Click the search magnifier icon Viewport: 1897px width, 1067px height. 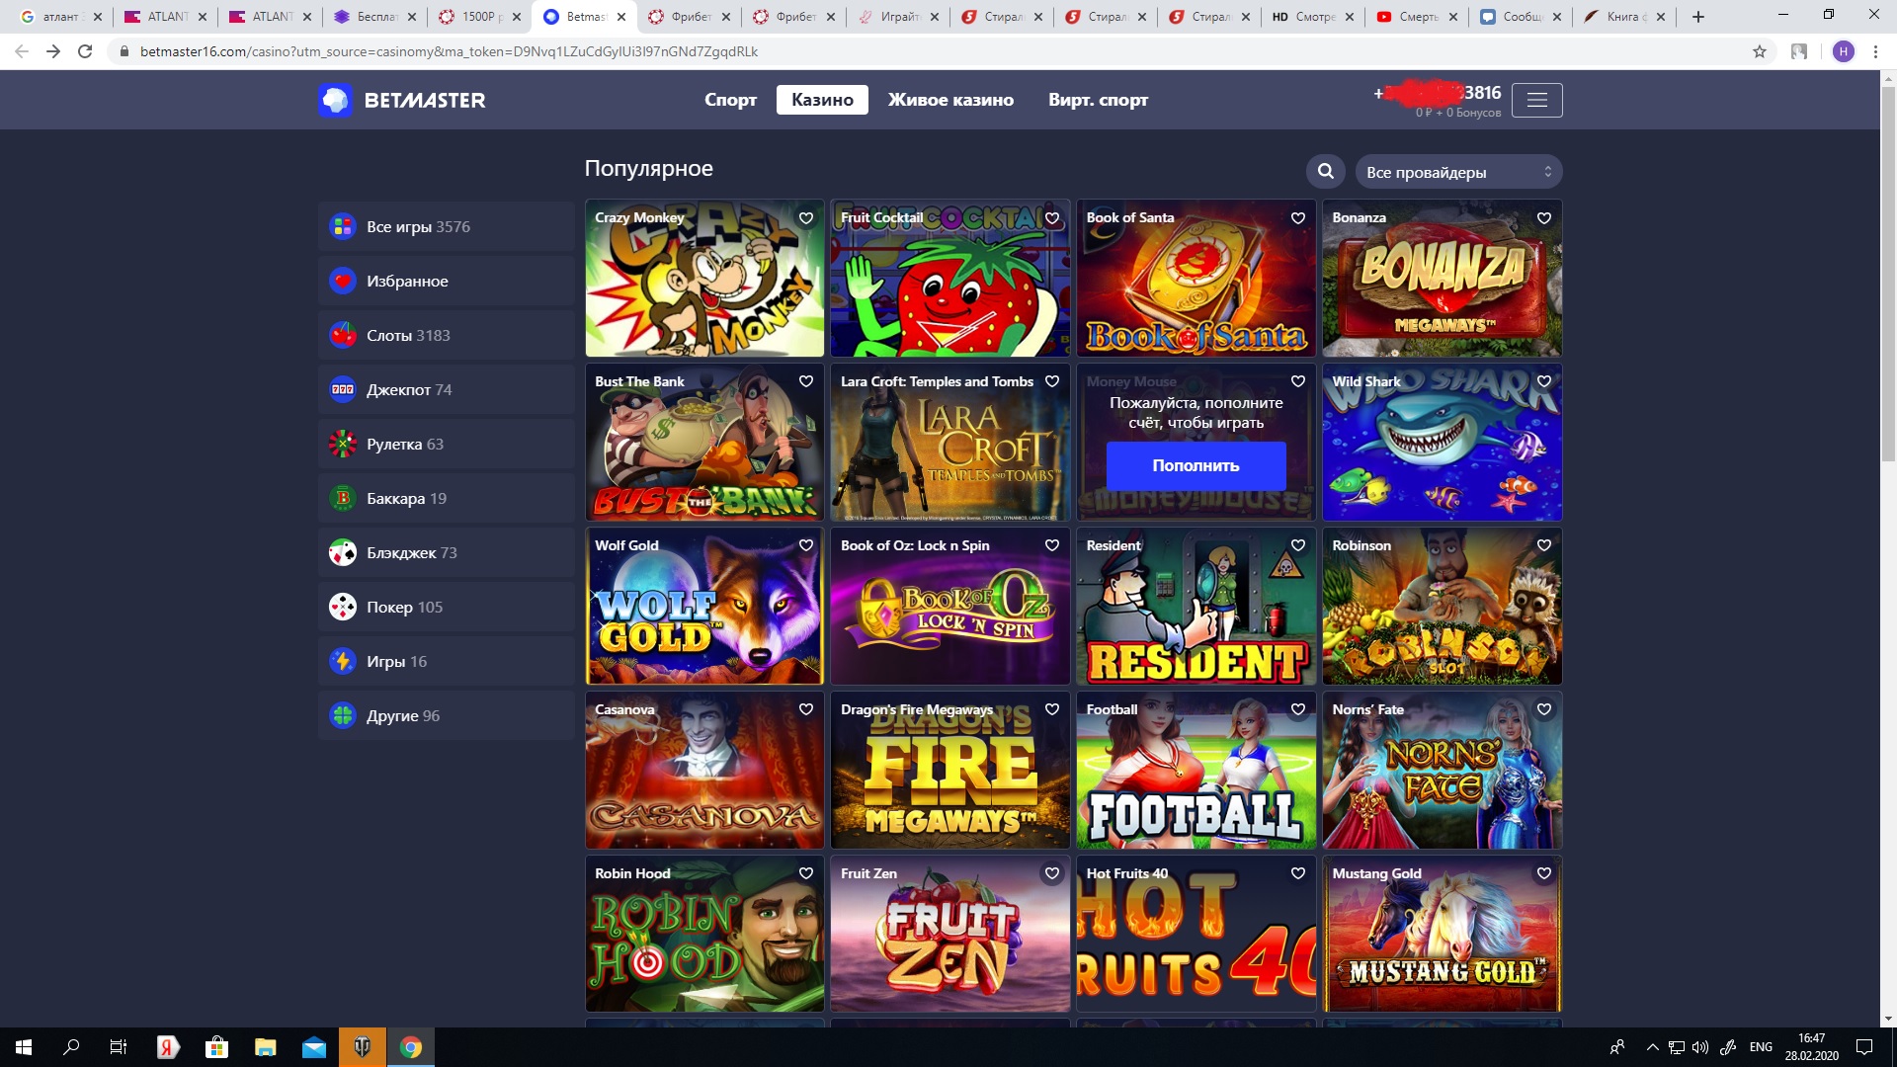coord(1325,172)
